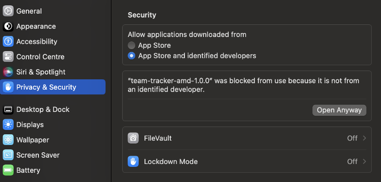Select App Store only radio option
381x182 pixels.
point(131,45)
